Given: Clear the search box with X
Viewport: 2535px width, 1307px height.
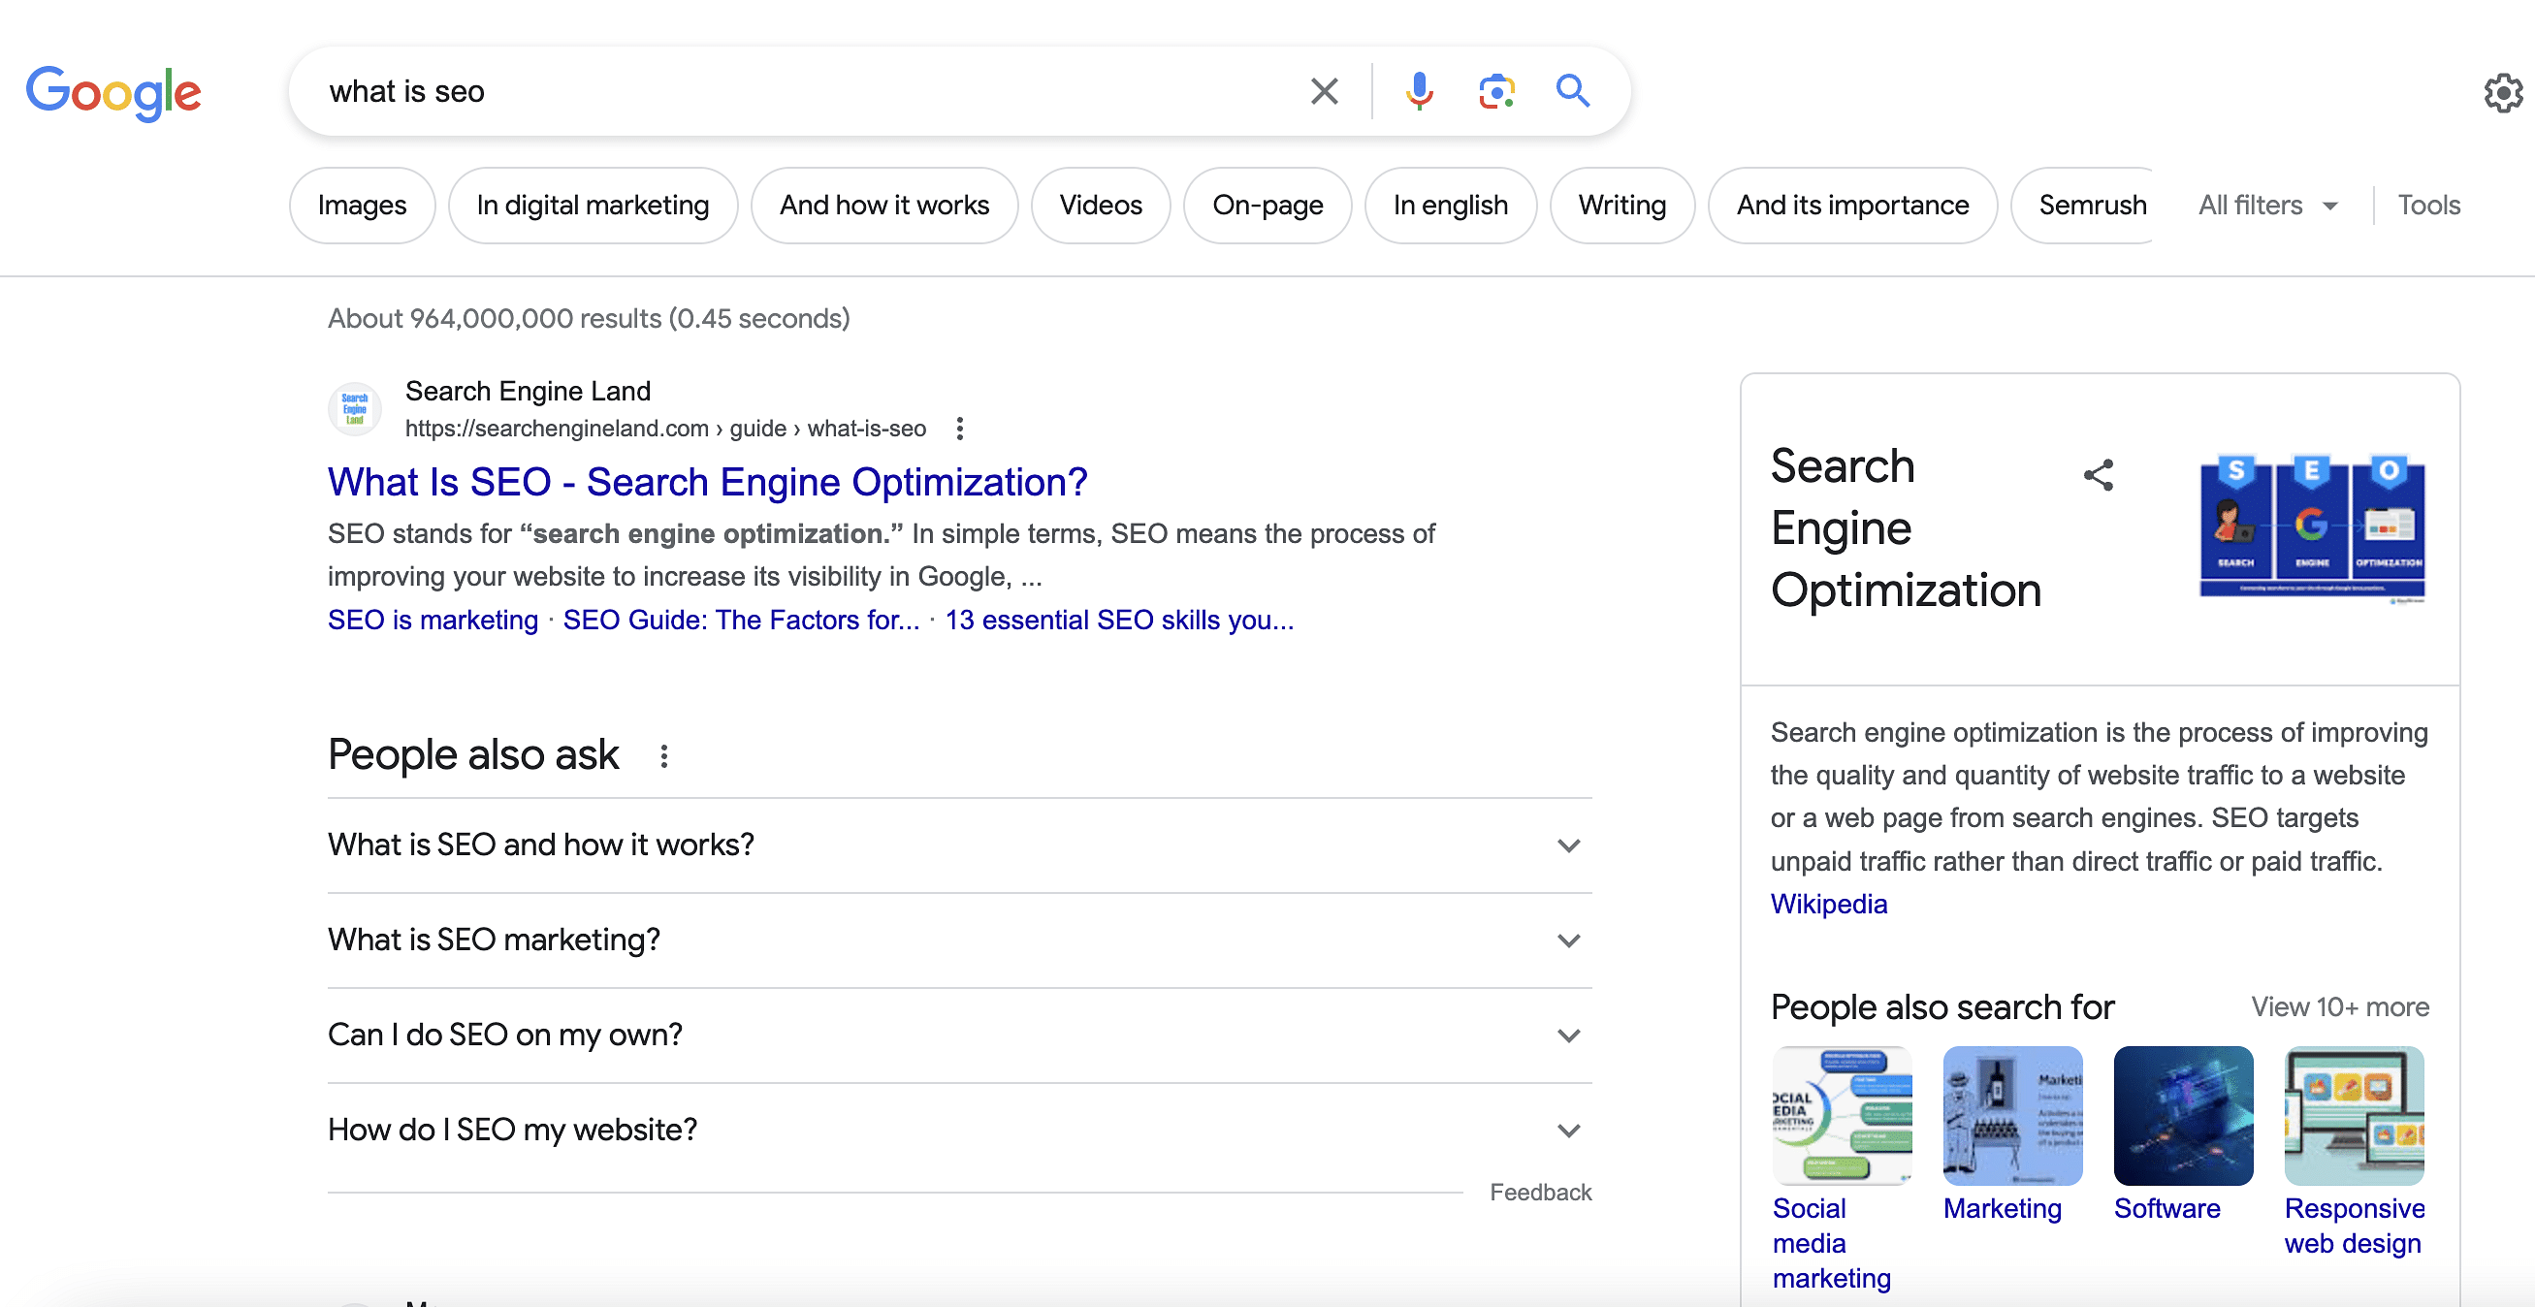Looking at the screenshot, I should click(x=1325, y=91).
